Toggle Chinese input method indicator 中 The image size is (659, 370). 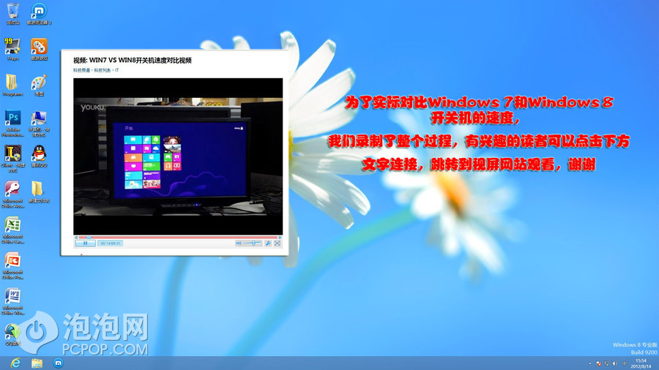click(623, 363)
